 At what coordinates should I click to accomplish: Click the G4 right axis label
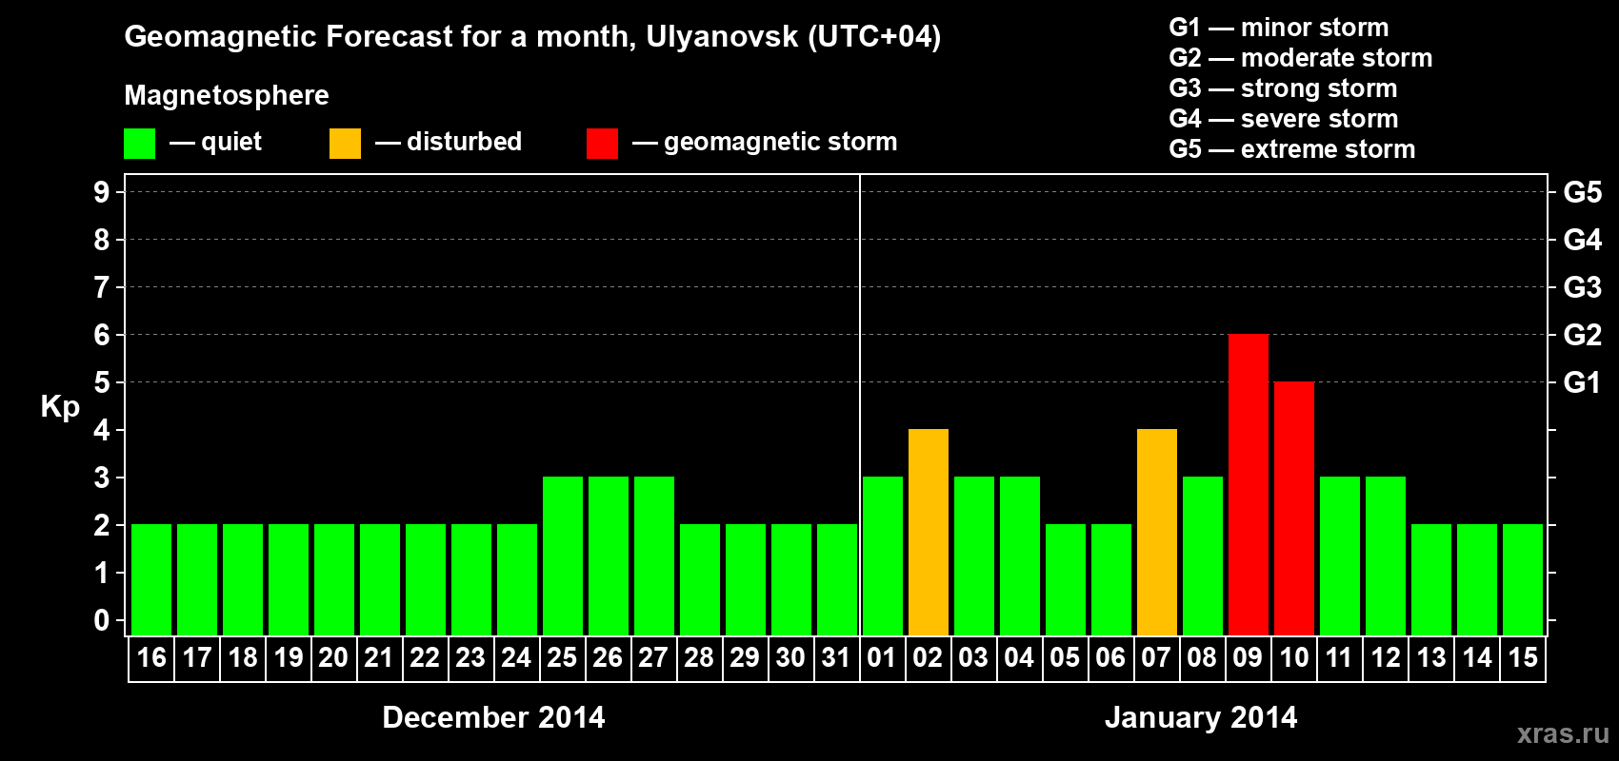click(x=1583, y=241)
